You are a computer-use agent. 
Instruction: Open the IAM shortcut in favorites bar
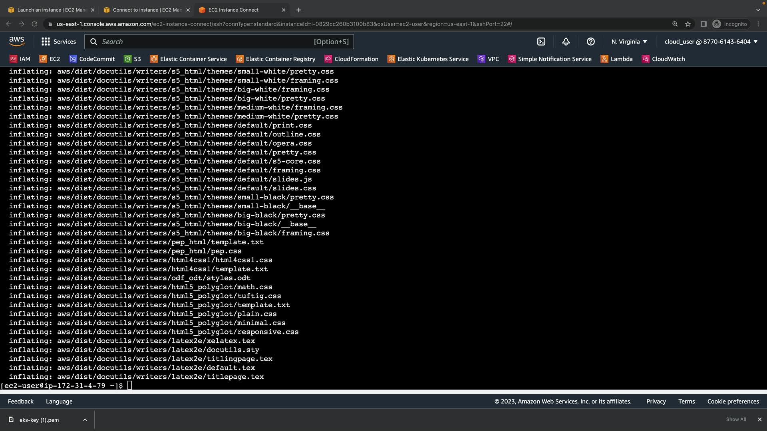point(20,59)
